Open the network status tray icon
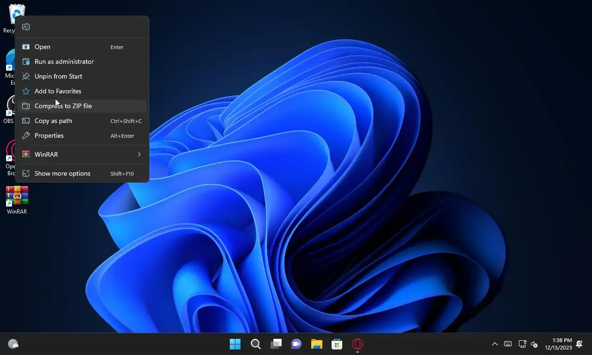Screen dimensions: 592x355 522,344
